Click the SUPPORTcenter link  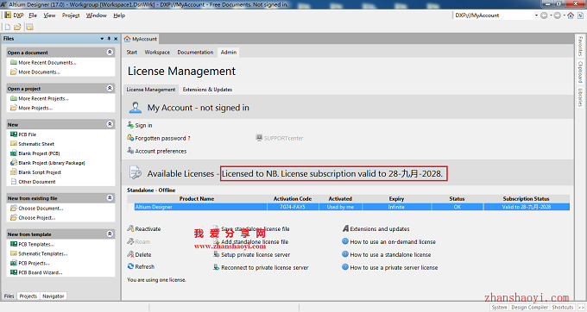tap(283, 138)
